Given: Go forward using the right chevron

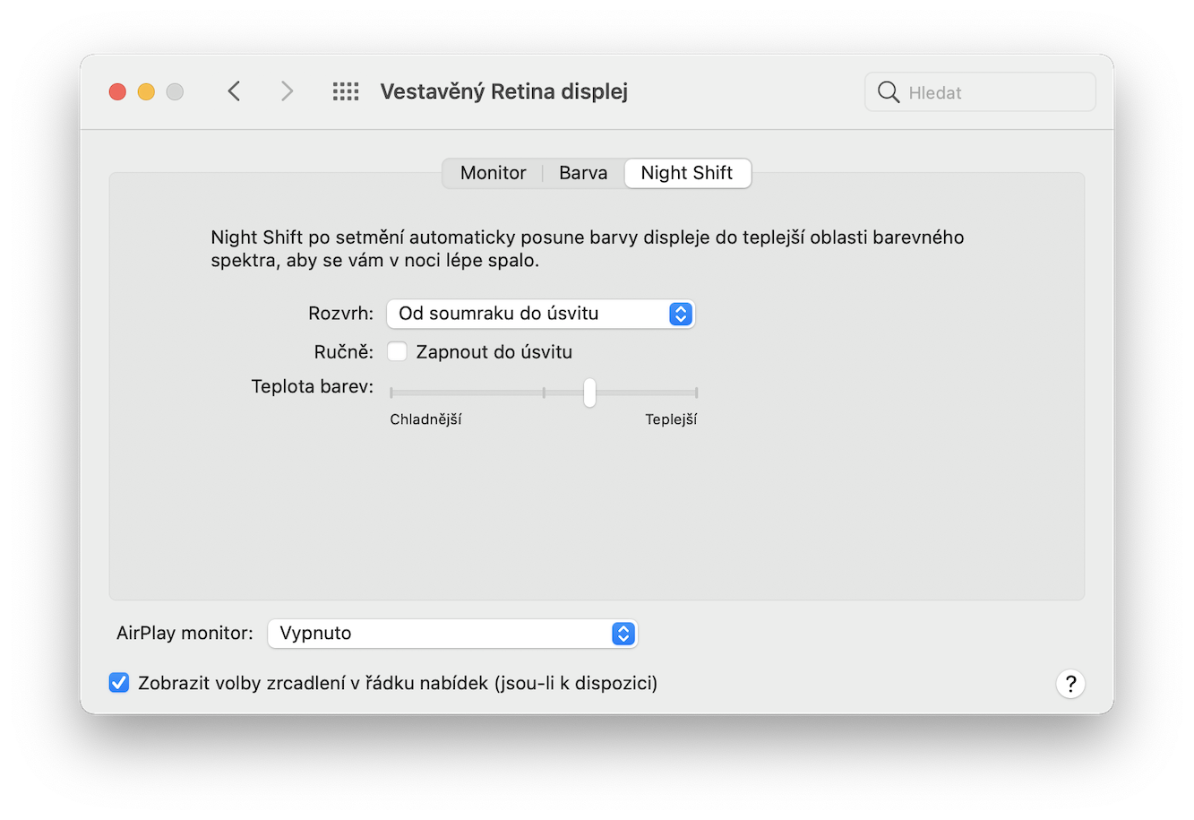Looking at the screenshot, I should (x=287, y=91).
